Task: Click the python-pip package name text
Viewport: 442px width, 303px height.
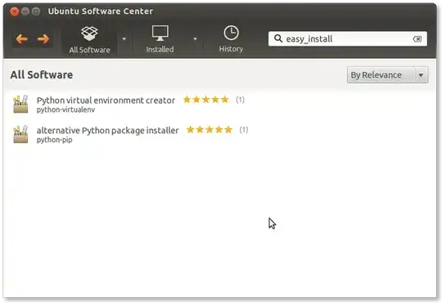Action: 54,140
